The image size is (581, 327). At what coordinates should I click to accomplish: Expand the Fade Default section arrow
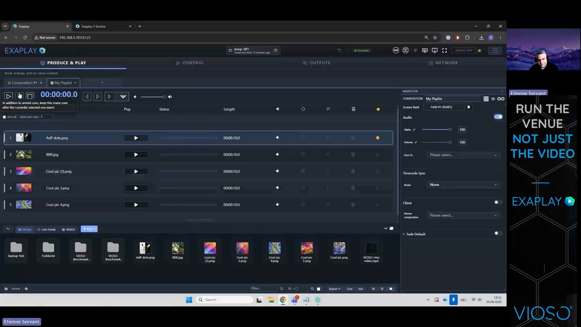coord(404,234)
